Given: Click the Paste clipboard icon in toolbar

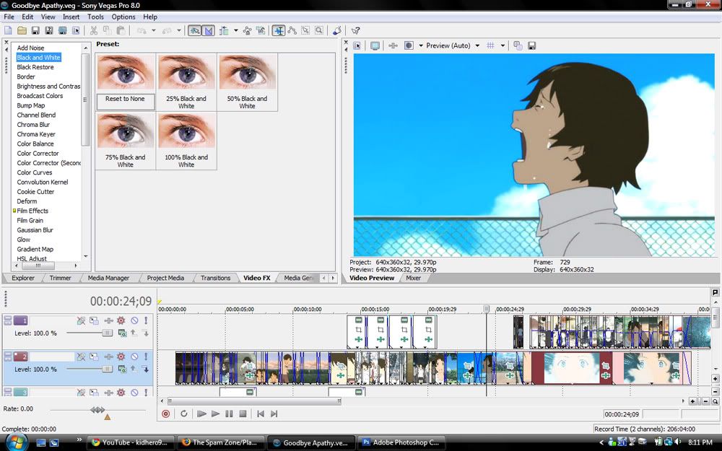Looking at the screenshot, I should point(121,31).
